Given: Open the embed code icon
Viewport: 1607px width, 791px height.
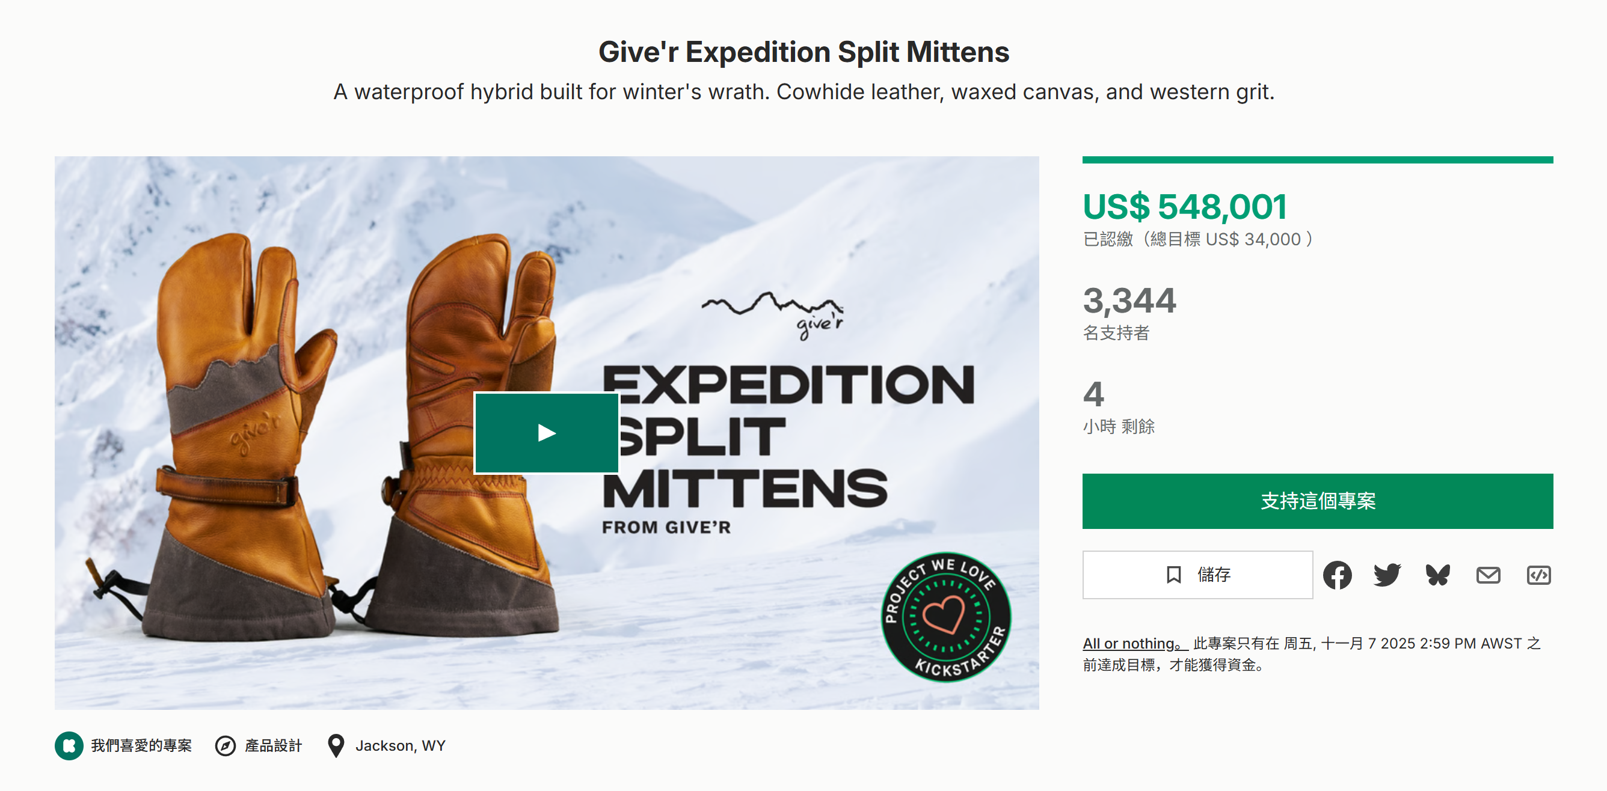Looking at the screenshot, I should [1538, 575].
